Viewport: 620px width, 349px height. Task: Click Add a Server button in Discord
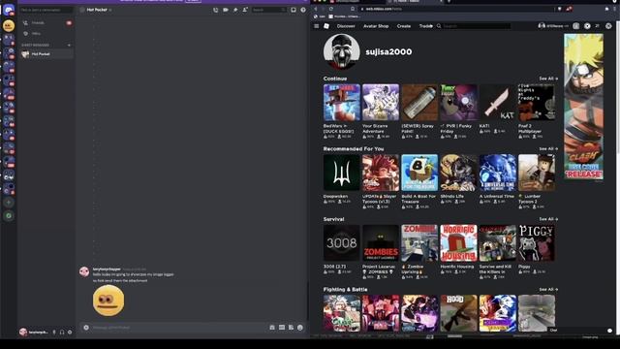9,203
